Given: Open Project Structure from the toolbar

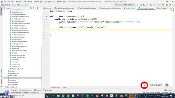Looking at the screenshot, I should (167, 5).
